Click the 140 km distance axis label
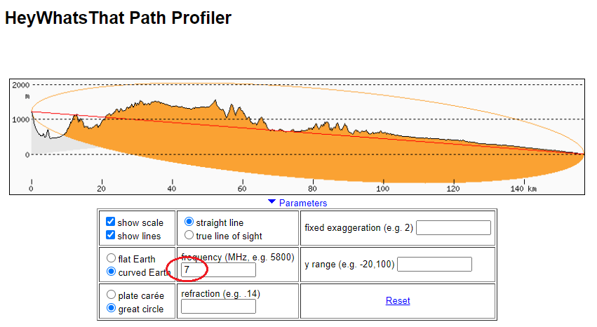 coord(523,189)
